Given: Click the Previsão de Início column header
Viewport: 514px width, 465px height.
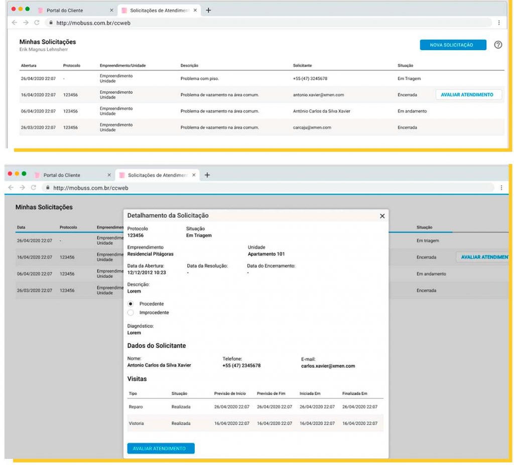Looking at the screenshot, I should (230, 394).
